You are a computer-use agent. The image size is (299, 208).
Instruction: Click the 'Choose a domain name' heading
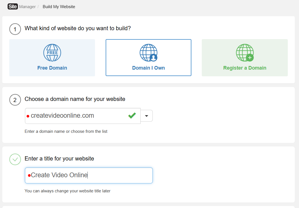tap(75, 99)
